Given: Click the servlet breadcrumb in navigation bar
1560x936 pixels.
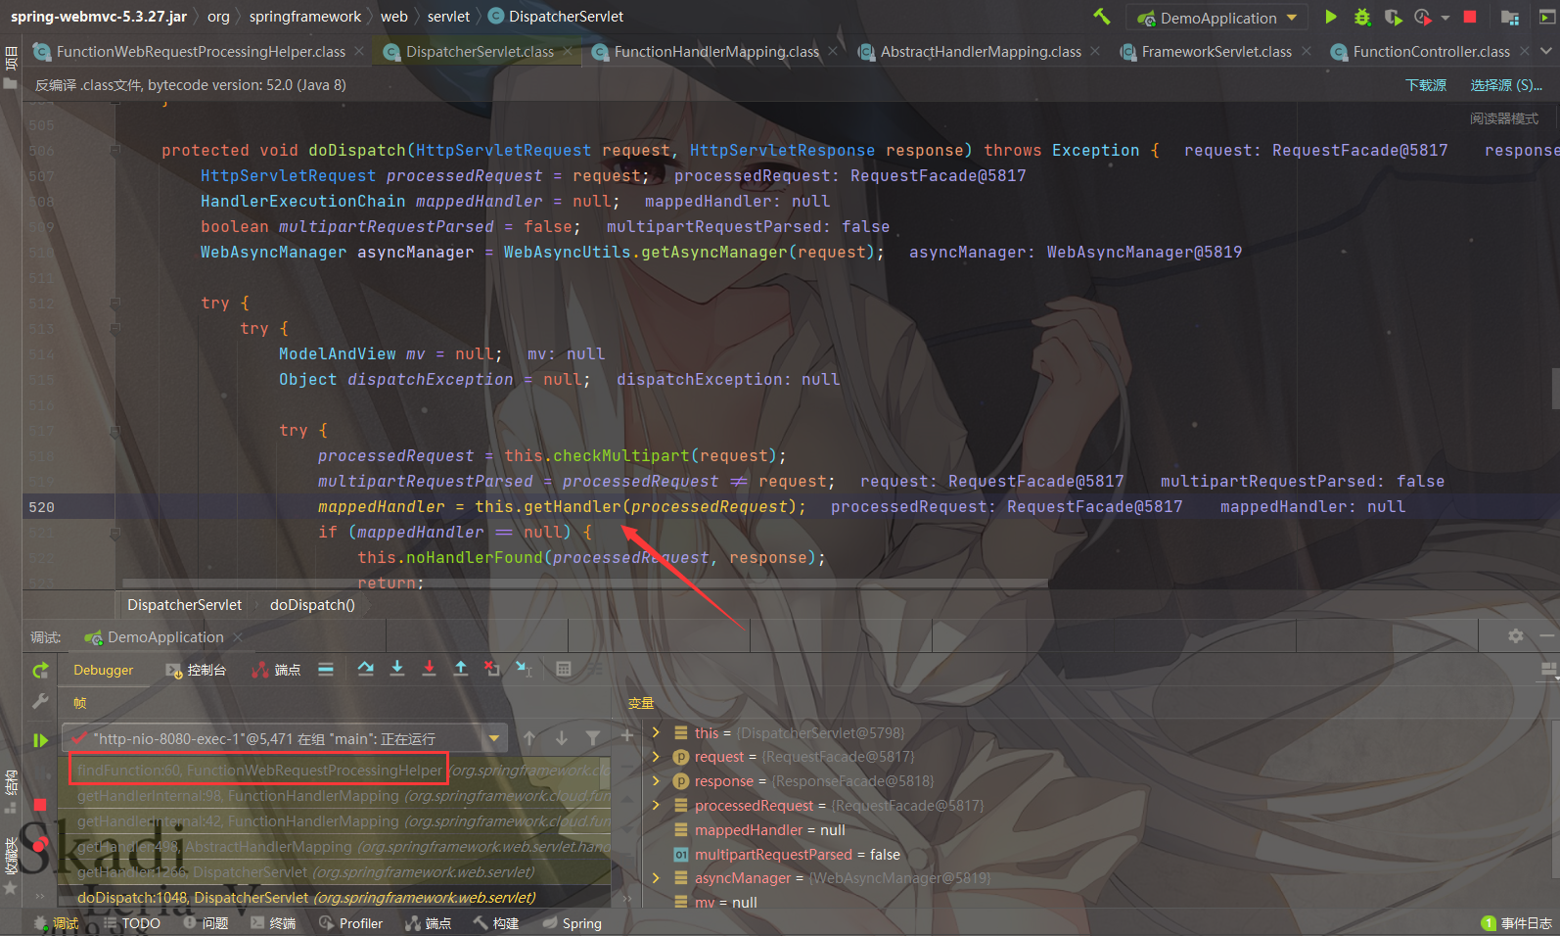Looking at the screenshot, I should click(448, 17).
